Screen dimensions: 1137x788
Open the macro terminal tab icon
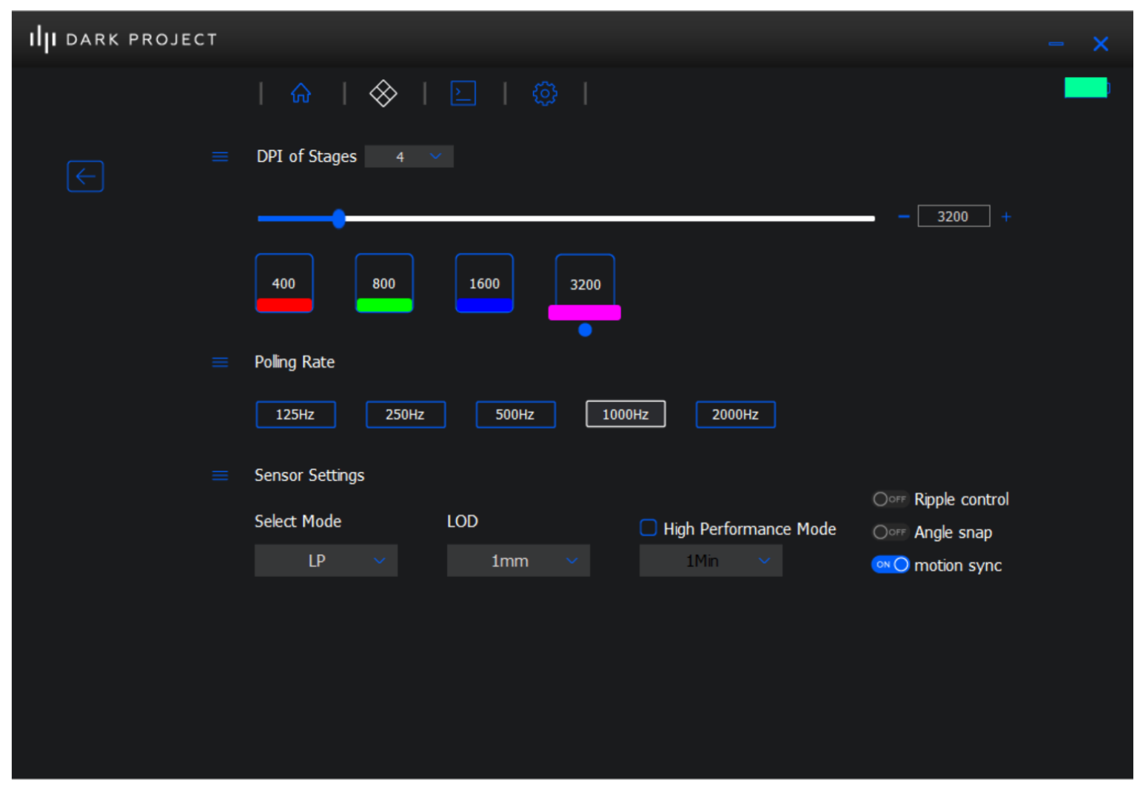[463, 93]
